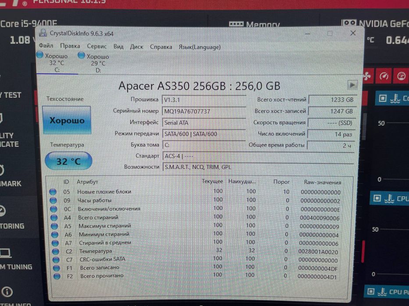Click status dot for Часы работы
409x306 pixels.
pyautogui.click(x=53, y=200)
